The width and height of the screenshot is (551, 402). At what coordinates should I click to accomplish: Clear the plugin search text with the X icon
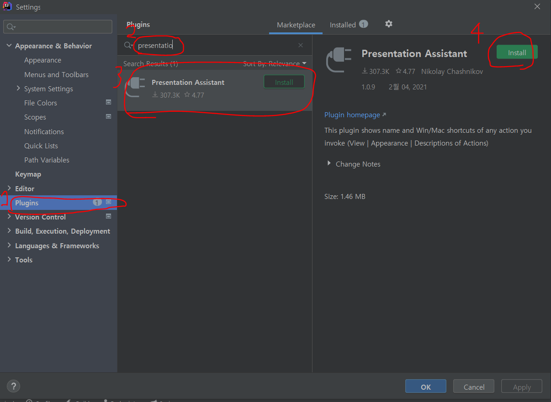(300, 45)
